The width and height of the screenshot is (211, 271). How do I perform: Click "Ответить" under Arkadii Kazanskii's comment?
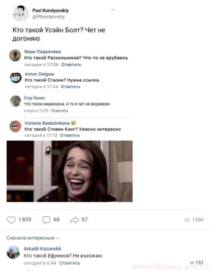70,263
